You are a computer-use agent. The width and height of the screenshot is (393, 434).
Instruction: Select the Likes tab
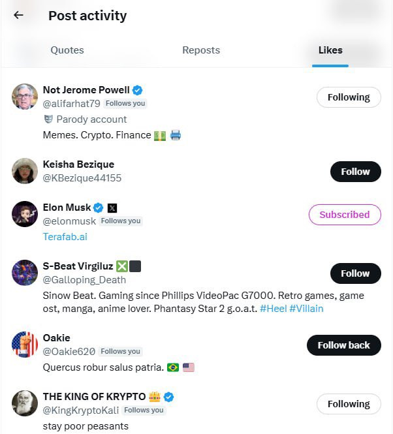(x=330, y=50)
